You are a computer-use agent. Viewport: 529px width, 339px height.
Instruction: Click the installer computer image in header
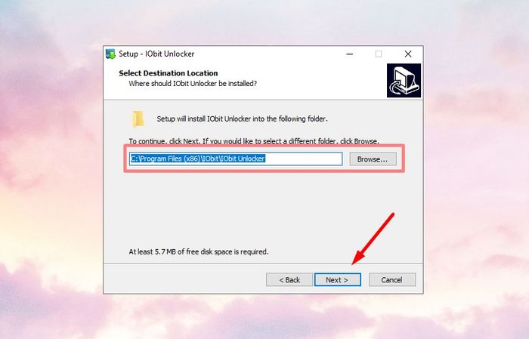(404, 81)
